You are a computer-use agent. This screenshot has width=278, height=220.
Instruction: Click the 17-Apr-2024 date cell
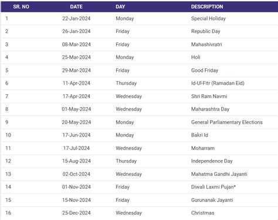pyautogui.click(x=76, y=96)
